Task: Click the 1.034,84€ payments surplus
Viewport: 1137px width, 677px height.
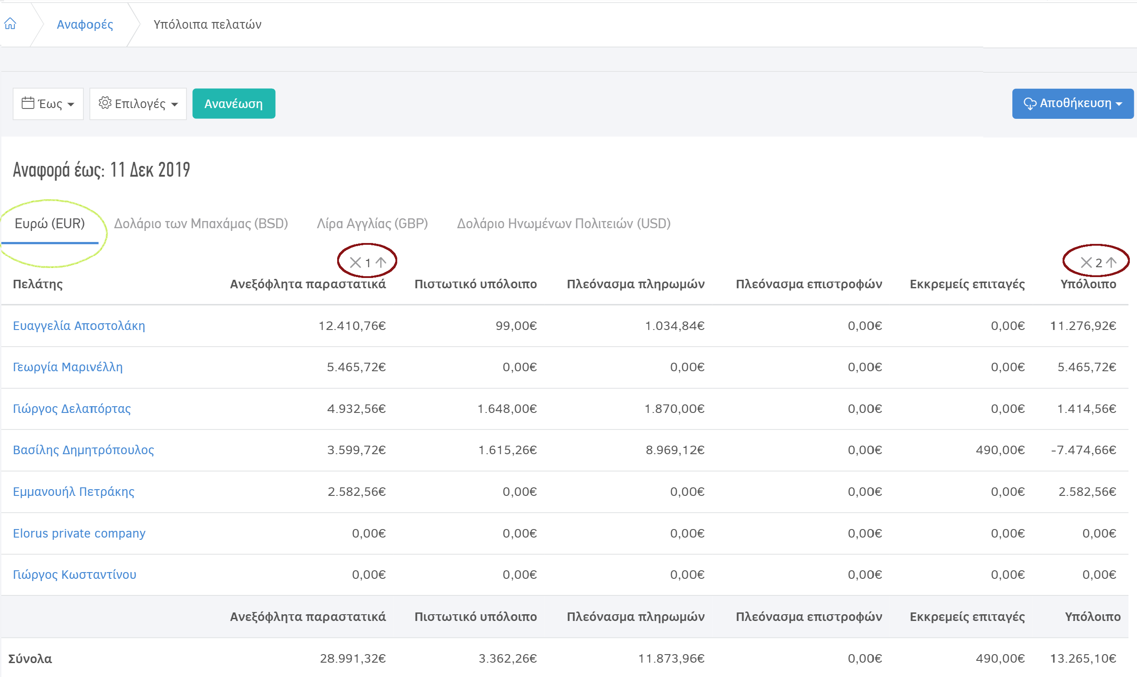Action: point(675,326)
